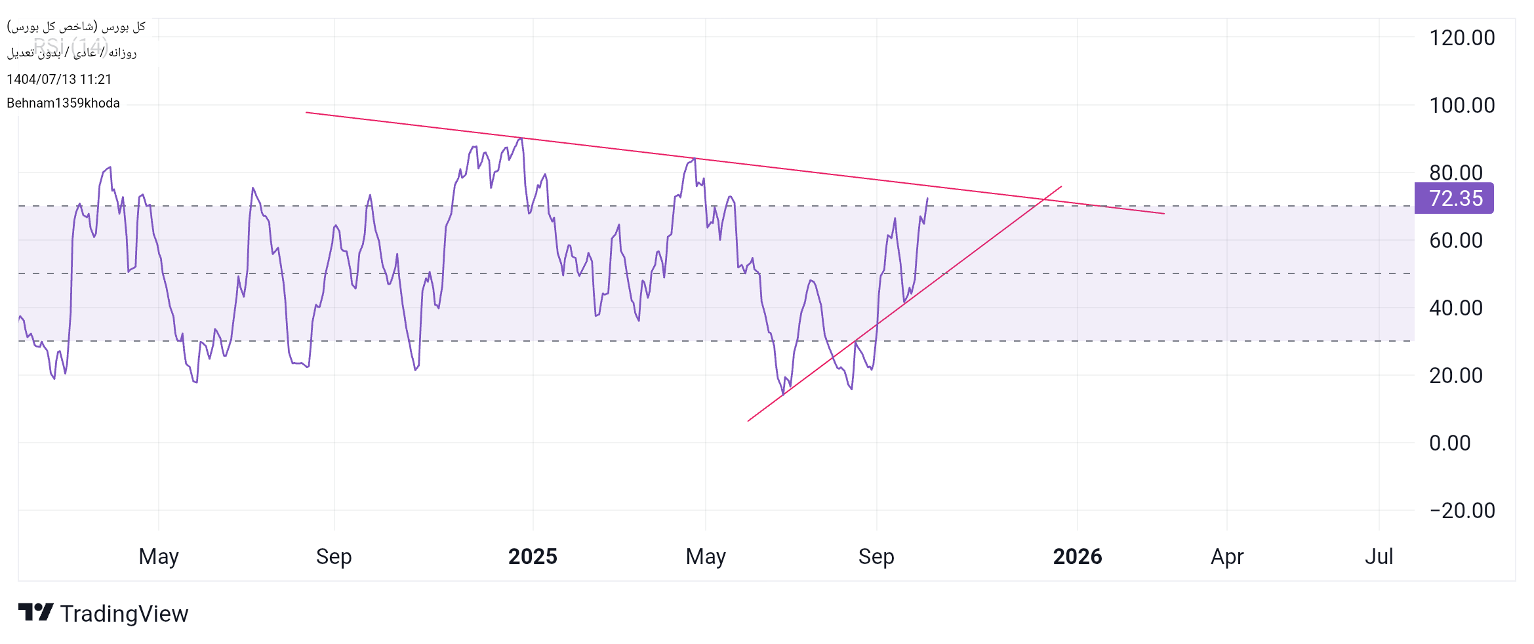Click the 20.00 value on the scale

click(x=1456, y=376)
